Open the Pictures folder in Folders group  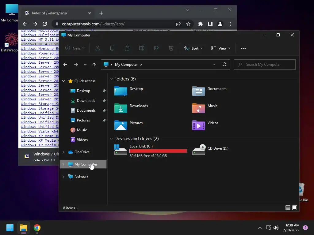(x=128, y=125)
